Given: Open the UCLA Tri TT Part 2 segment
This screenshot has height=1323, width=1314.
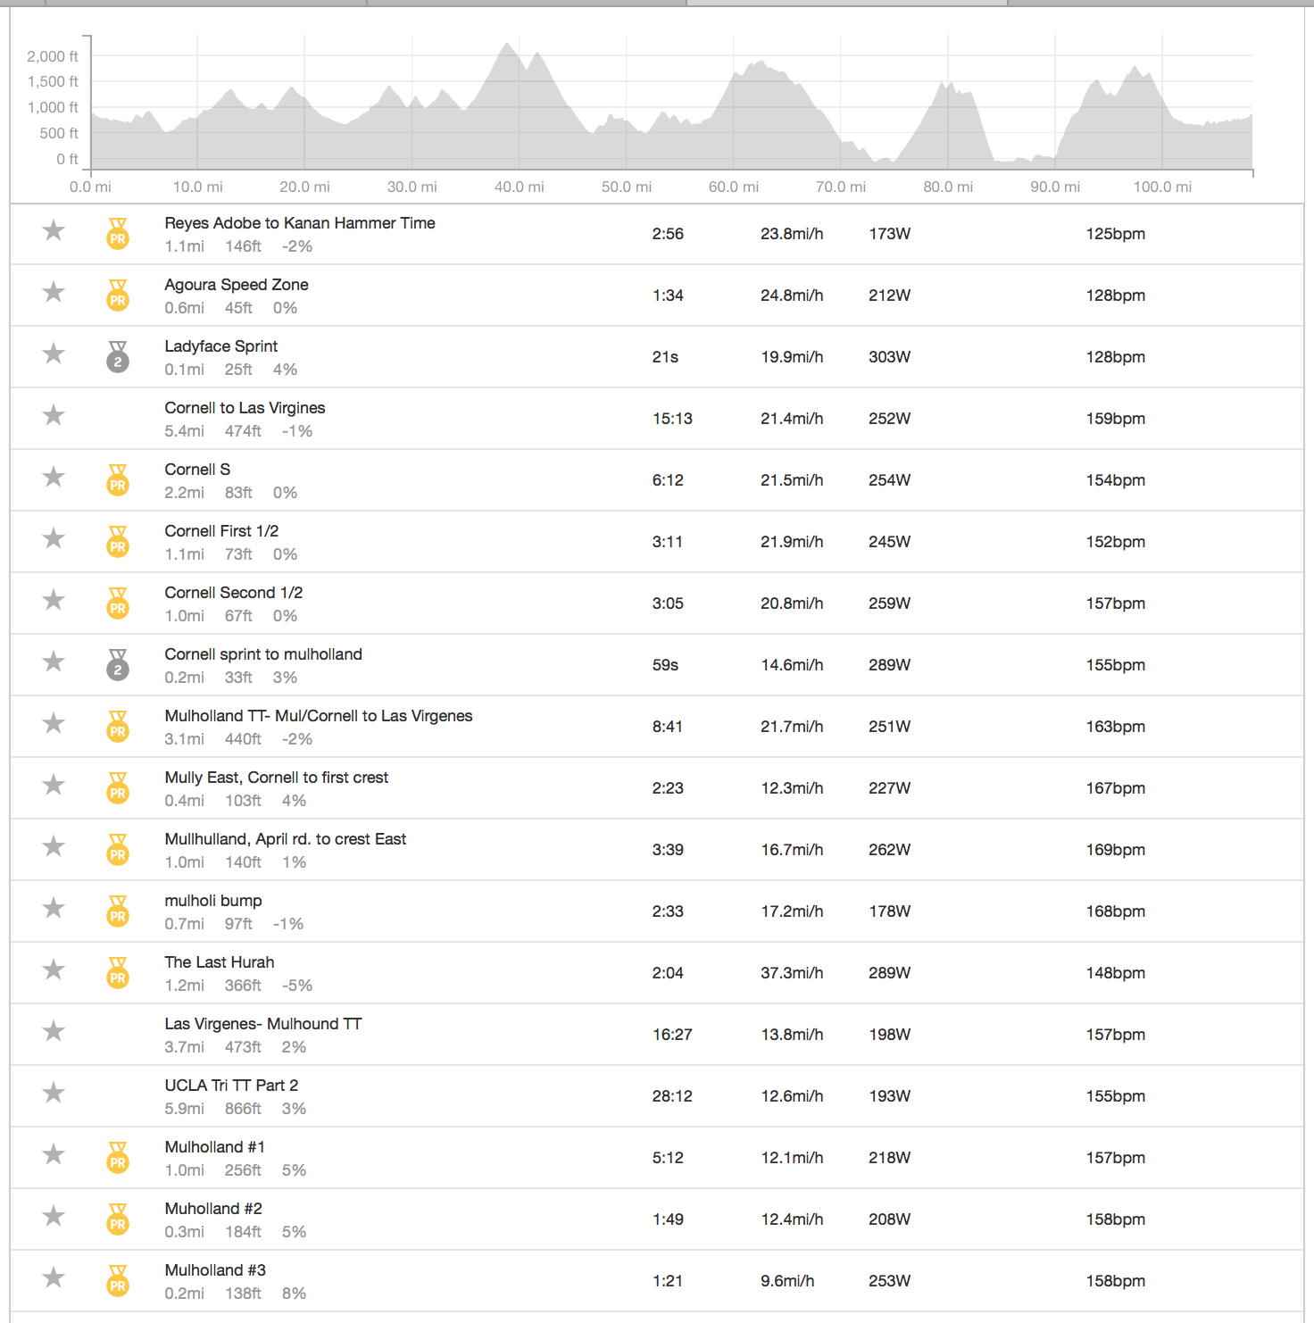Looking at the screenshot, I should (x=231, y=1086).
